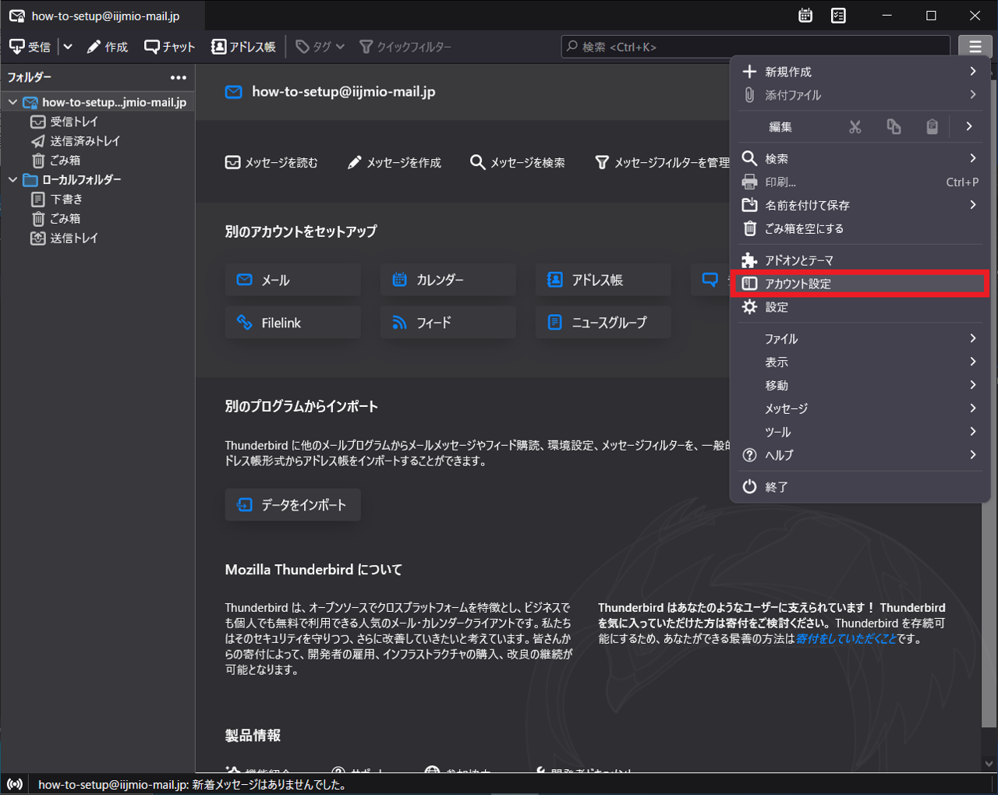
Task: Open the 検索 submenu in the menu
Action: 860,158
